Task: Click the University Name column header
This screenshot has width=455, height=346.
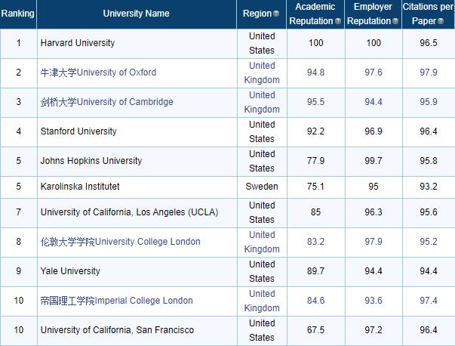Action: (136, 14)
